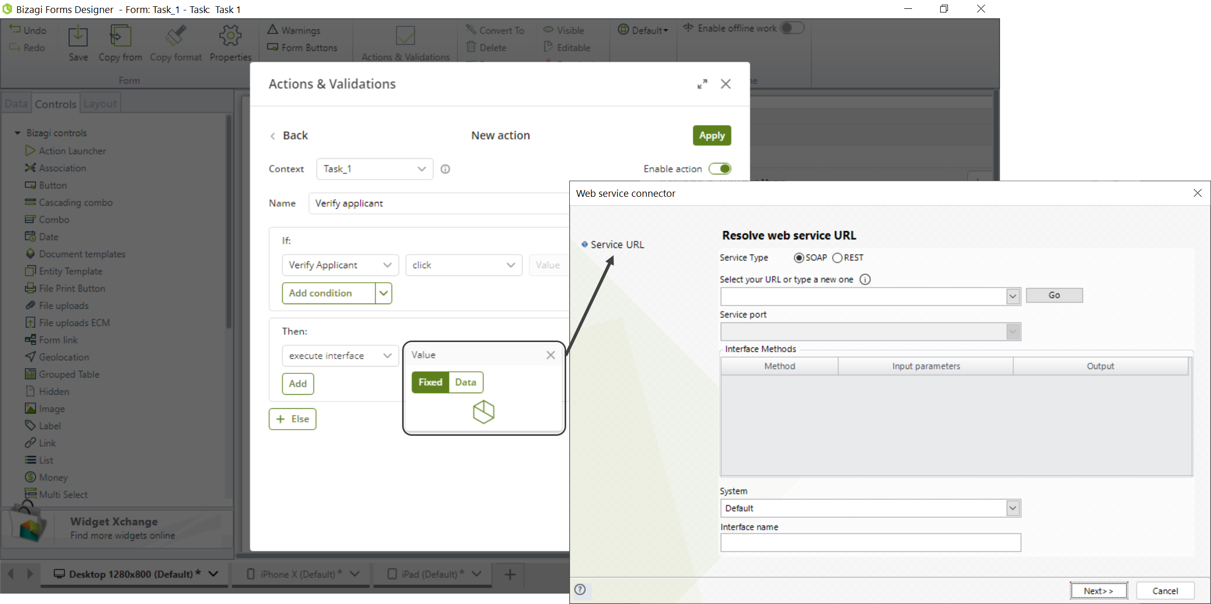Click the Save icon in the ribbon
The height and width of the screenshot is (604, 1211).
tap(78, 36)
